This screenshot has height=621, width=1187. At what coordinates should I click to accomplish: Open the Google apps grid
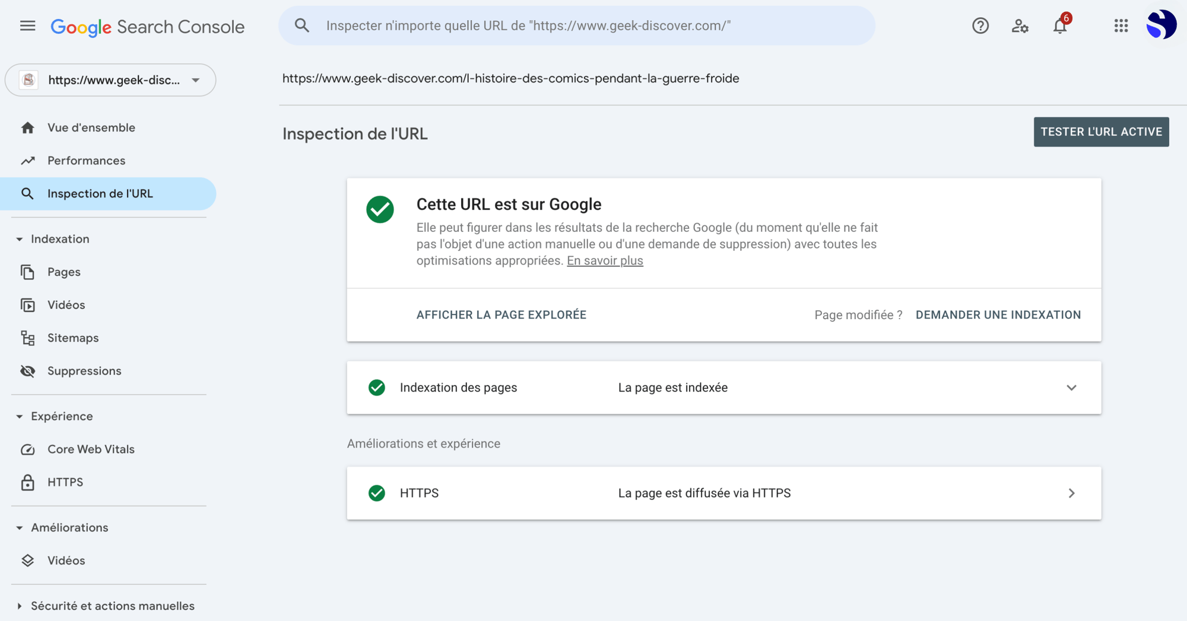pos(1121,26)
